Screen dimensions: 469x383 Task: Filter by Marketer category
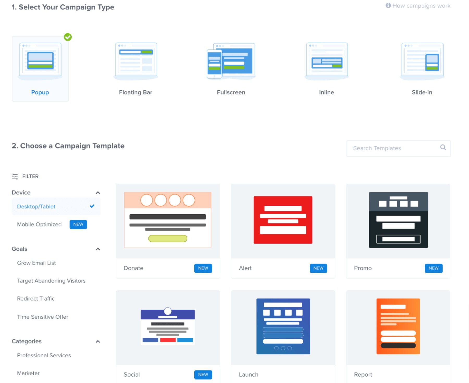pyautogui.click(x=28, y=373)
